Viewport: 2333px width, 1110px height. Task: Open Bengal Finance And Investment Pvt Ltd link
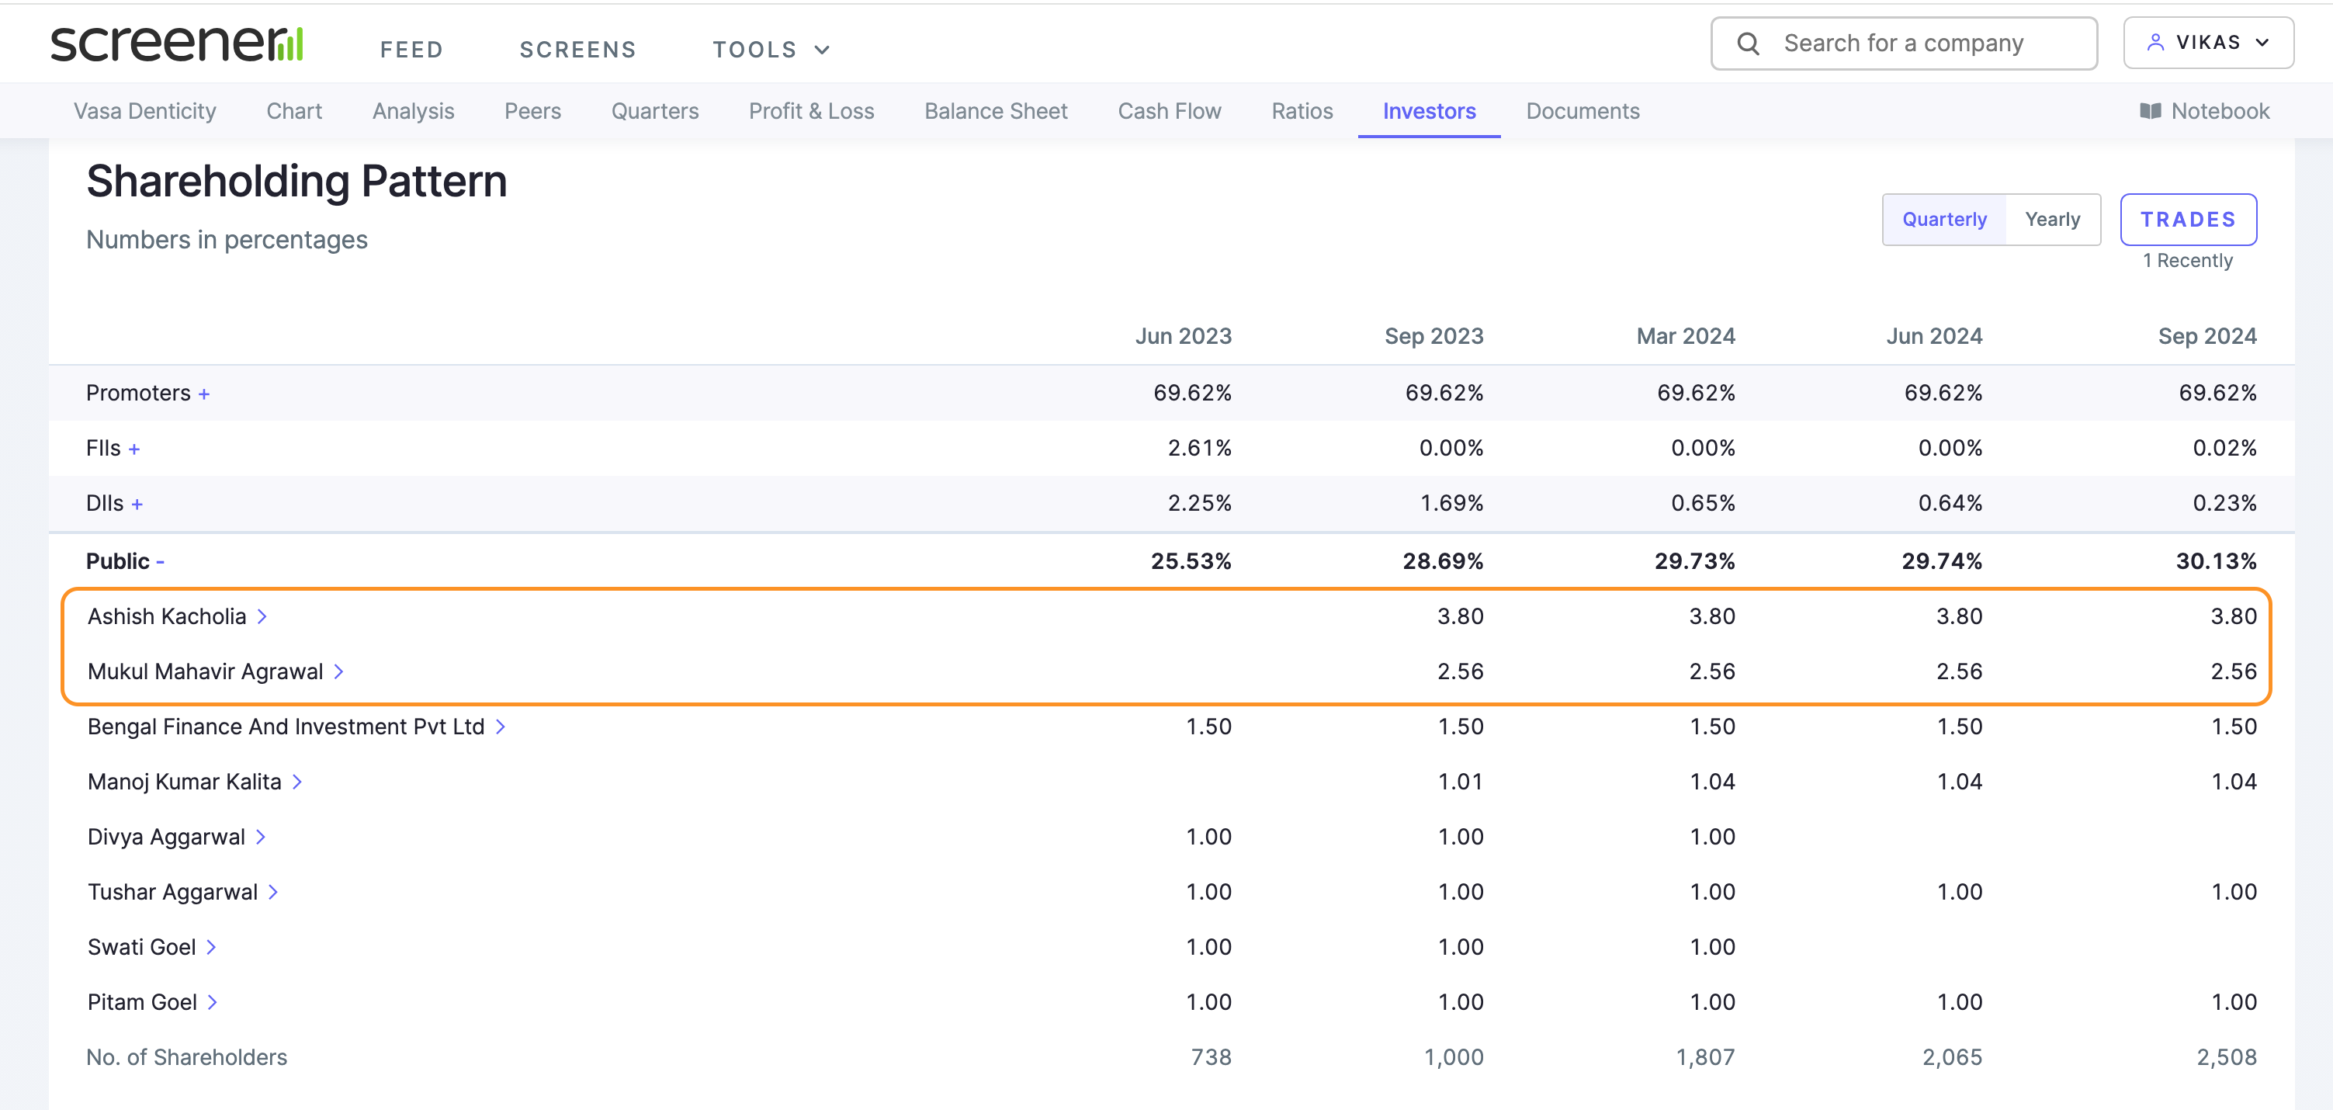tap(286, 727)
